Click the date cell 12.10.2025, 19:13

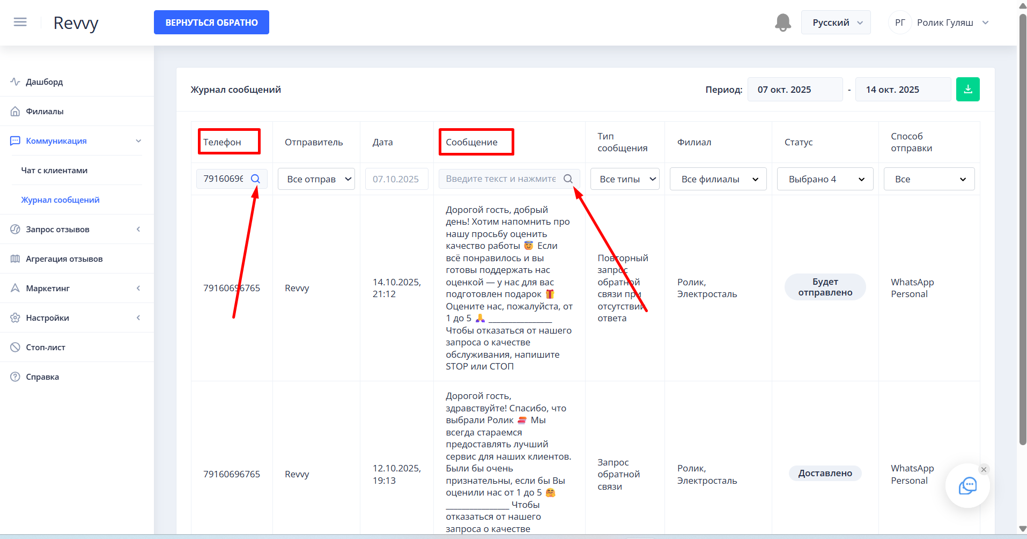point(397,474)
